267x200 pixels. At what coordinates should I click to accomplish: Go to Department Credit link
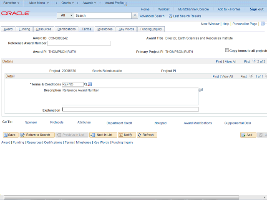click(119, 123)
